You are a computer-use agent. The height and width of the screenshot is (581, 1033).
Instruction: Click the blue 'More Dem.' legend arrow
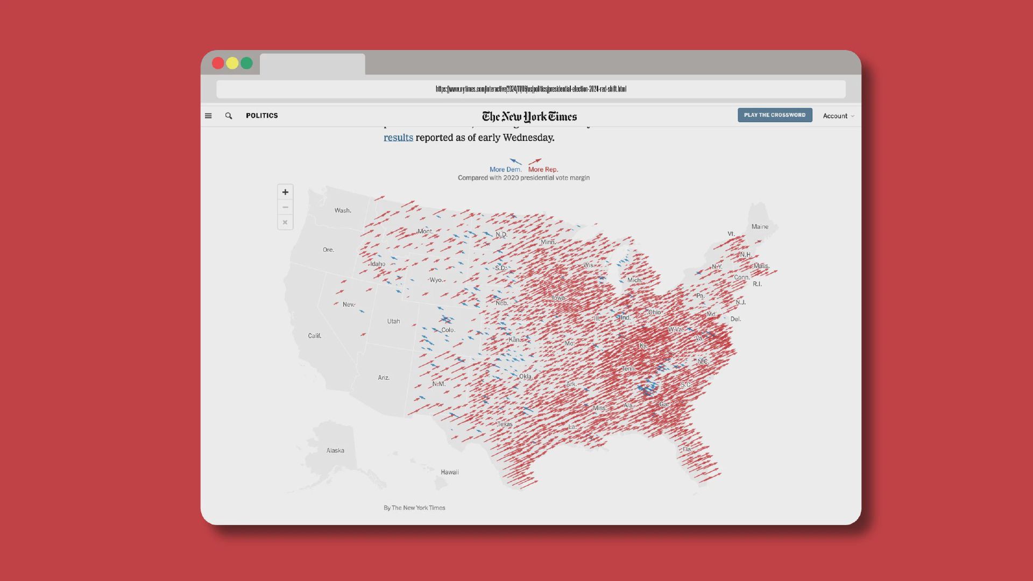(x=515, y=161)
